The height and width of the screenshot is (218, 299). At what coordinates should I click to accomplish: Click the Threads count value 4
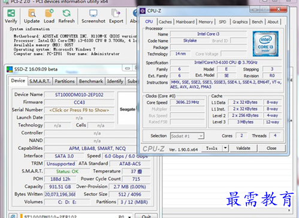click(275, 136)
